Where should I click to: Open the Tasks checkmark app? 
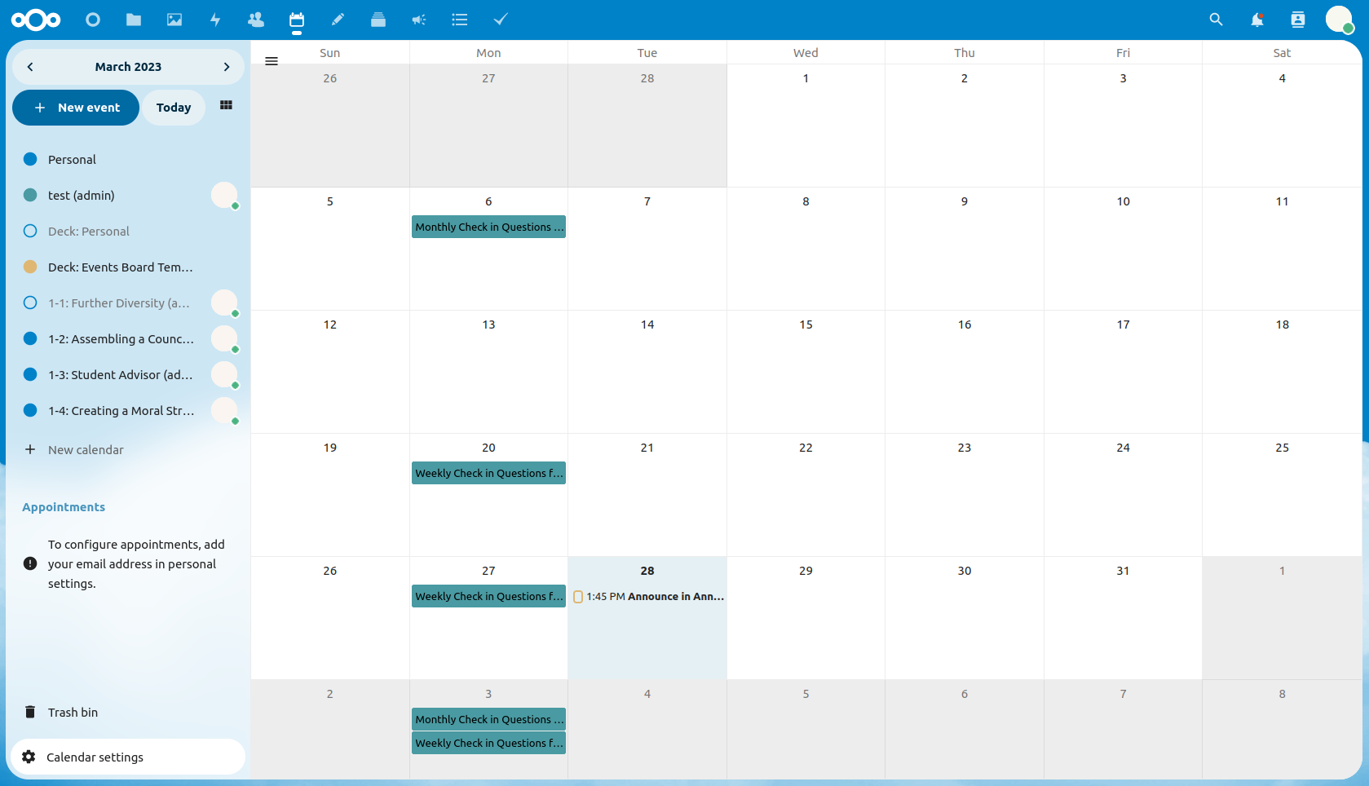pos(500,20)
